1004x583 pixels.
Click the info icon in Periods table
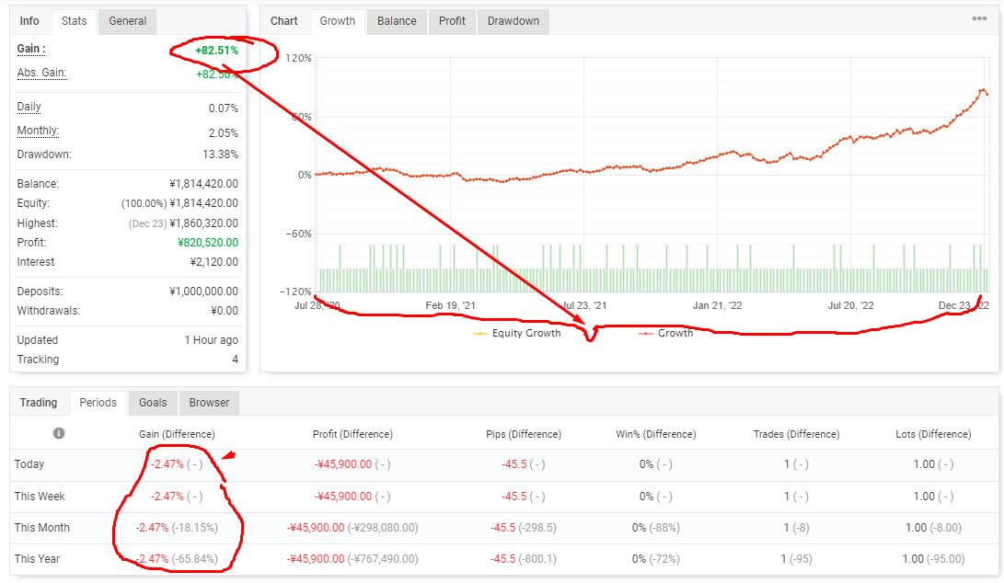point(58,433)
